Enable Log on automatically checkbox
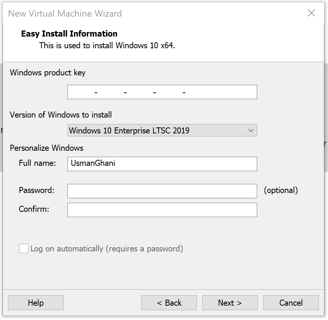The image size is (328, 320). pyautogui.click(x=23, y=248)
